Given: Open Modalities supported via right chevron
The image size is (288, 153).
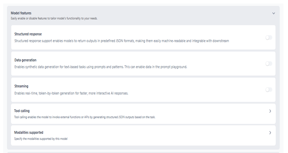Looking at the screenshot, I should (x=270, y=133).
